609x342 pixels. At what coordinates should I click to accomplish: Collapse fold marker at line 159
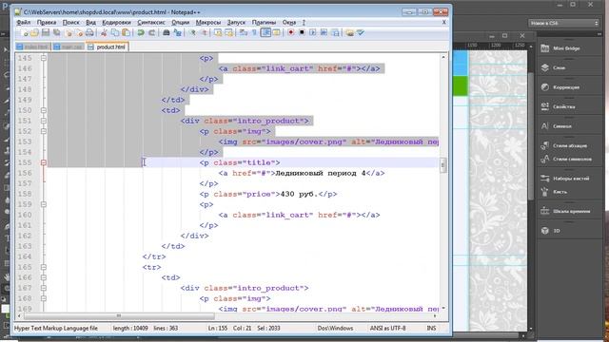point(44,204)
